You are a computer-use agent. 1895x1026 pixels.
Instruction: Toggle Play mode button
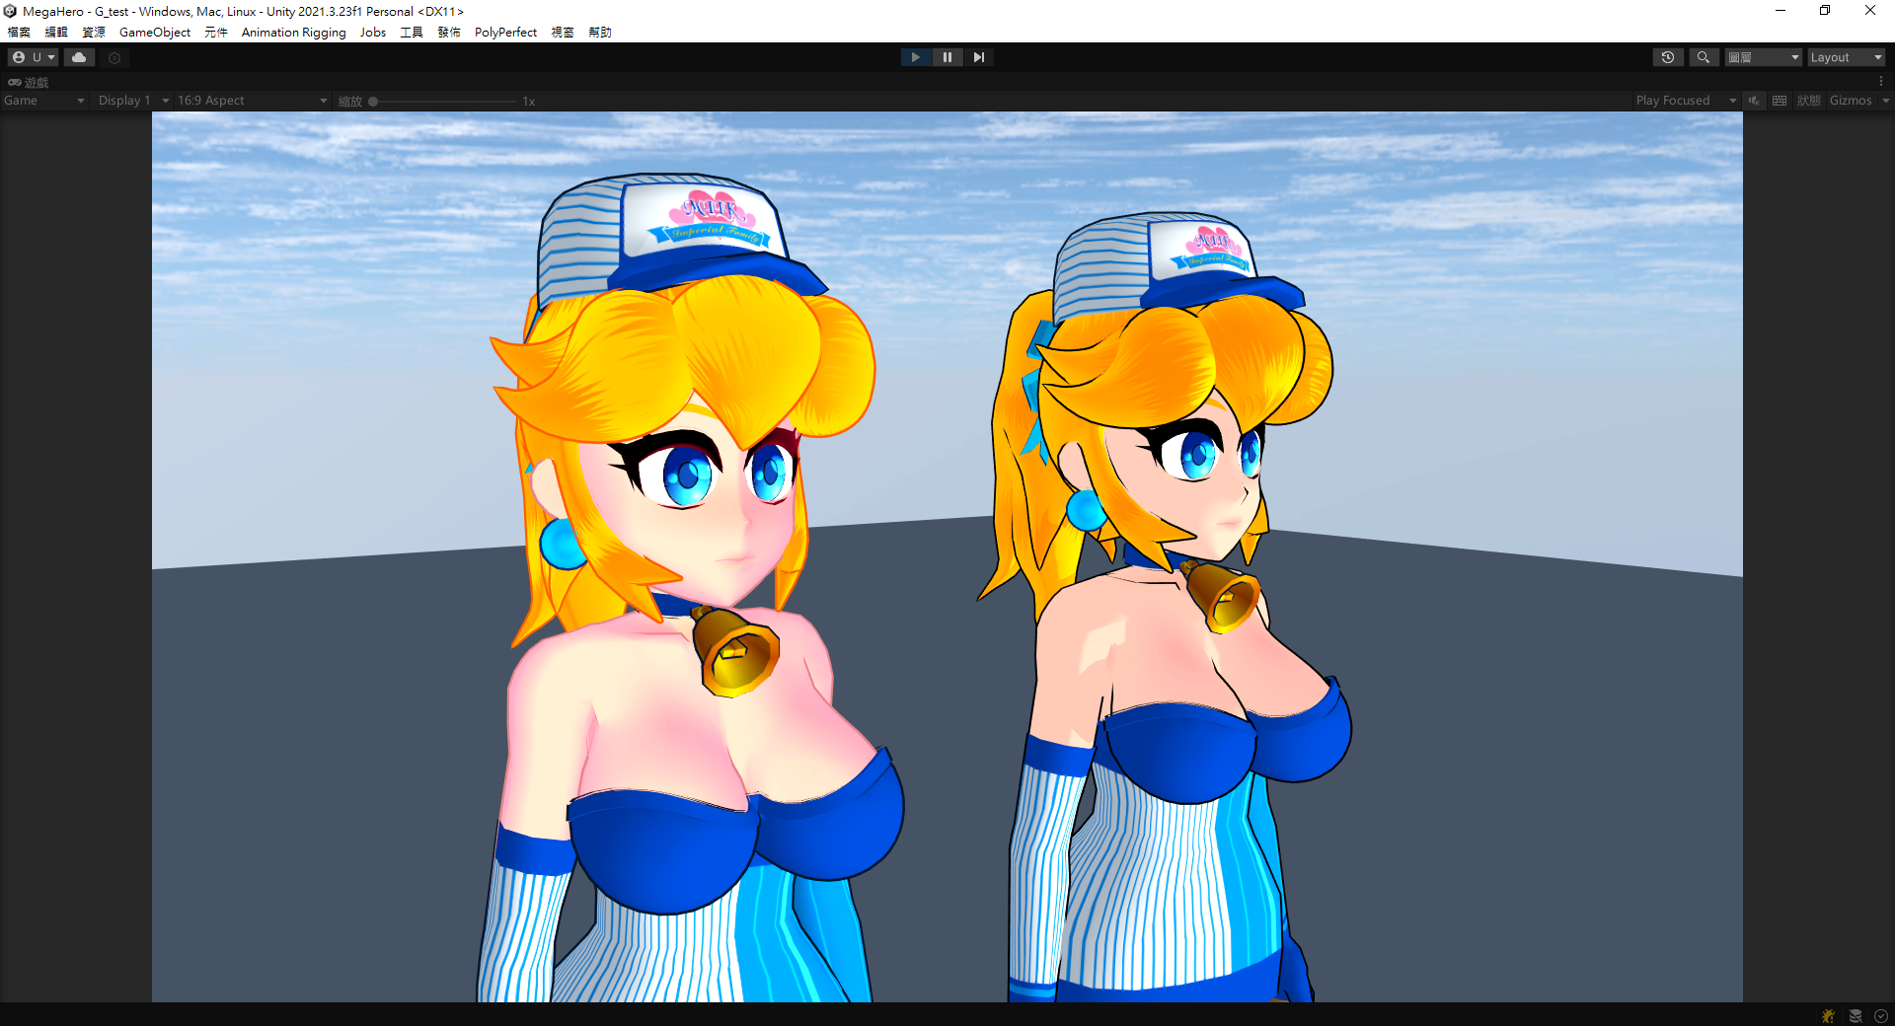tap(915, 57)
